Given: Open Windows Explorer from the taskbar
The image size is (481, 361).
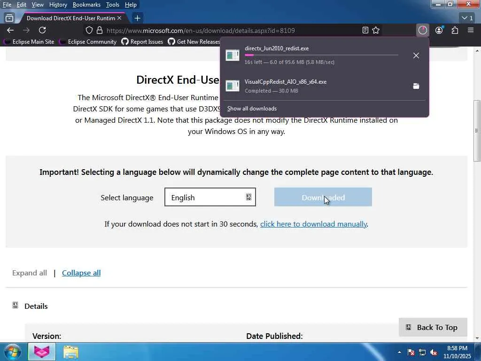Looking at the screenshot, I should (x=71, y=352).
